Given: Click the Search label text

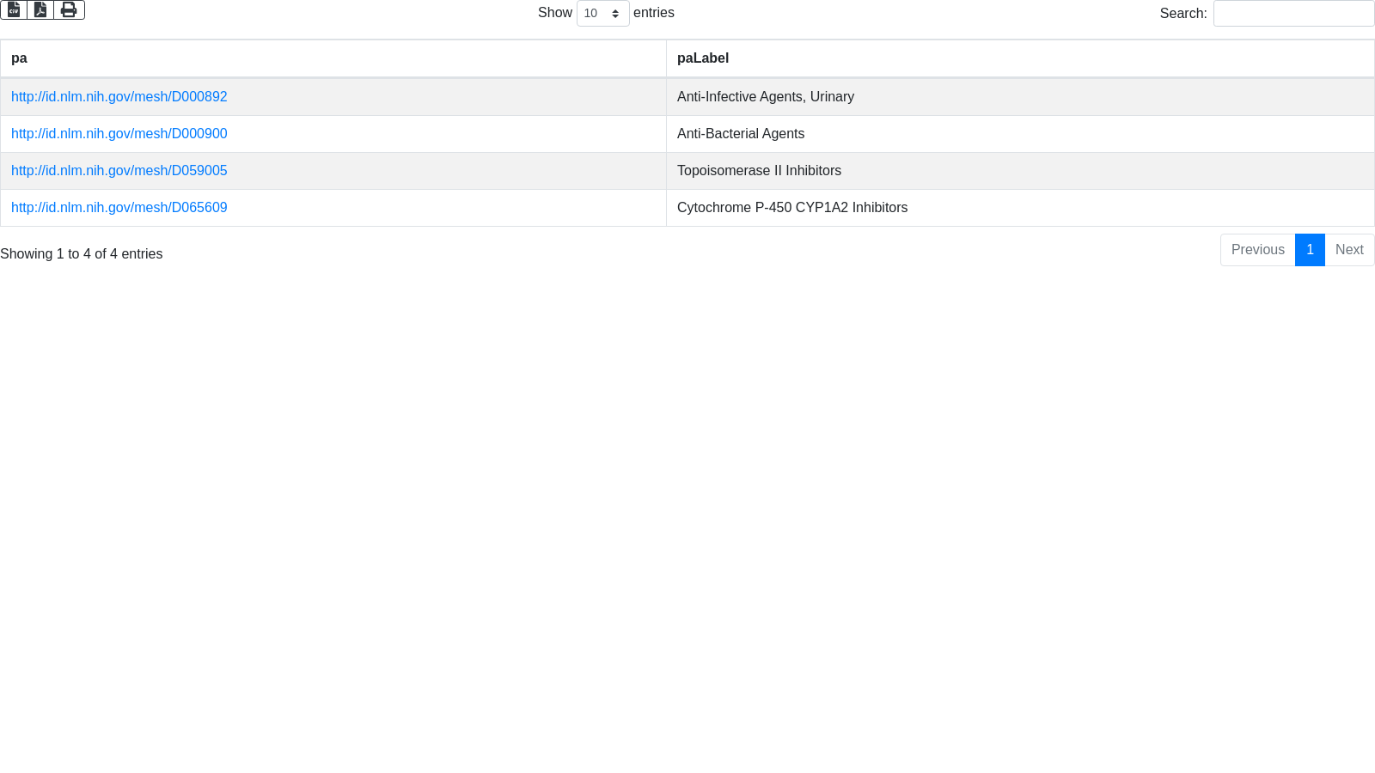Looking at the screenshot, I should (1182, 14).
